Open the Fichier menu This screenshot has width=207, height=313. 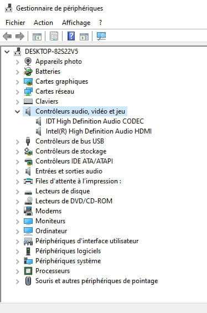[x=15, y=23]
